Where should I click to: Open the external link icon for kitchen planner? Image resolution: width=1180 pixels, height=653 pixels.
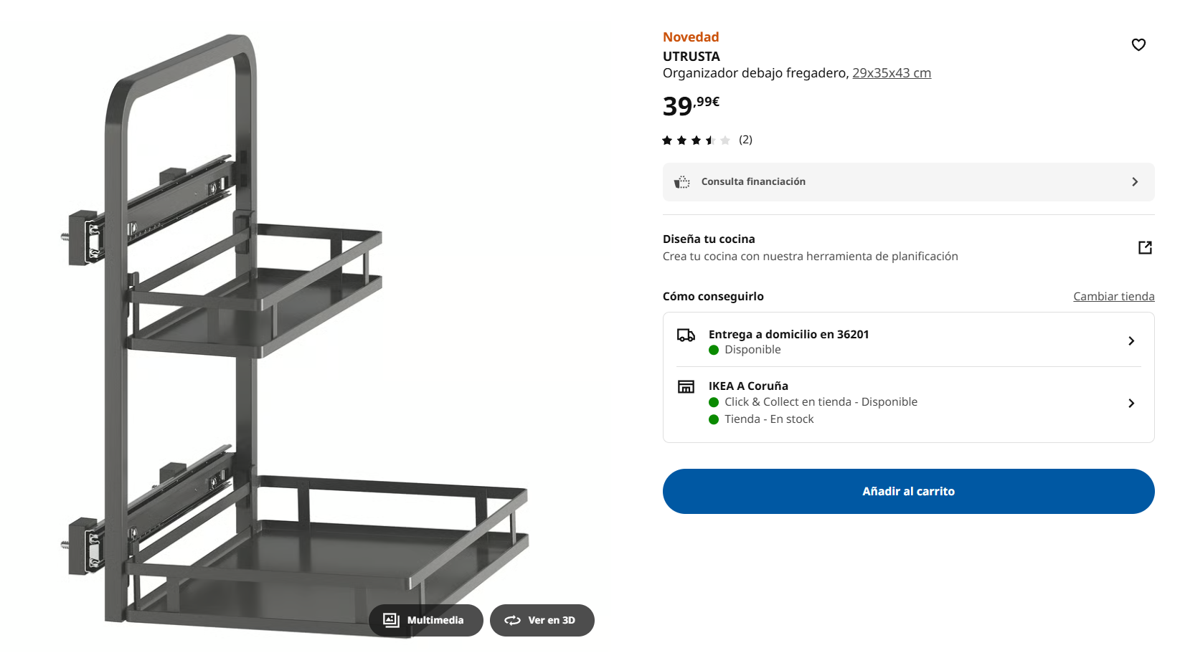[x=1145, y=247]
